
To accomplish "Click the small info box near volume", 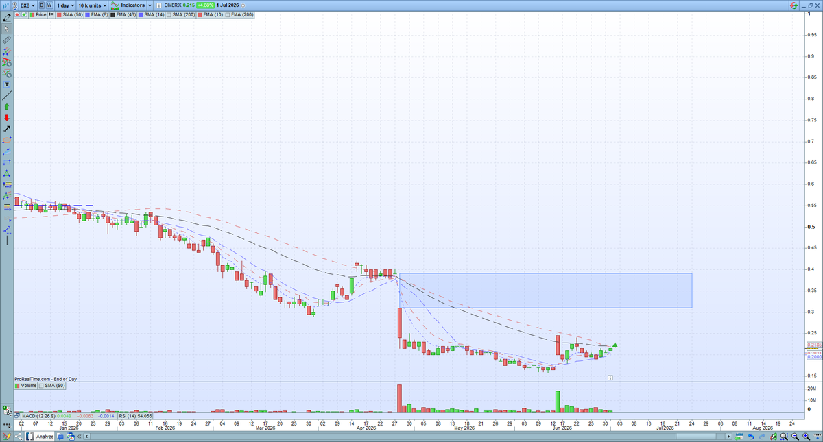I will [610, 377].
